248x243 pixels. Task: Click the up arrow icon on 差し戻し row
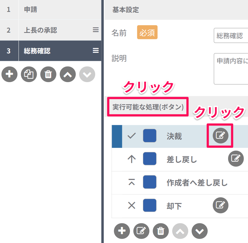coord(132,159)
